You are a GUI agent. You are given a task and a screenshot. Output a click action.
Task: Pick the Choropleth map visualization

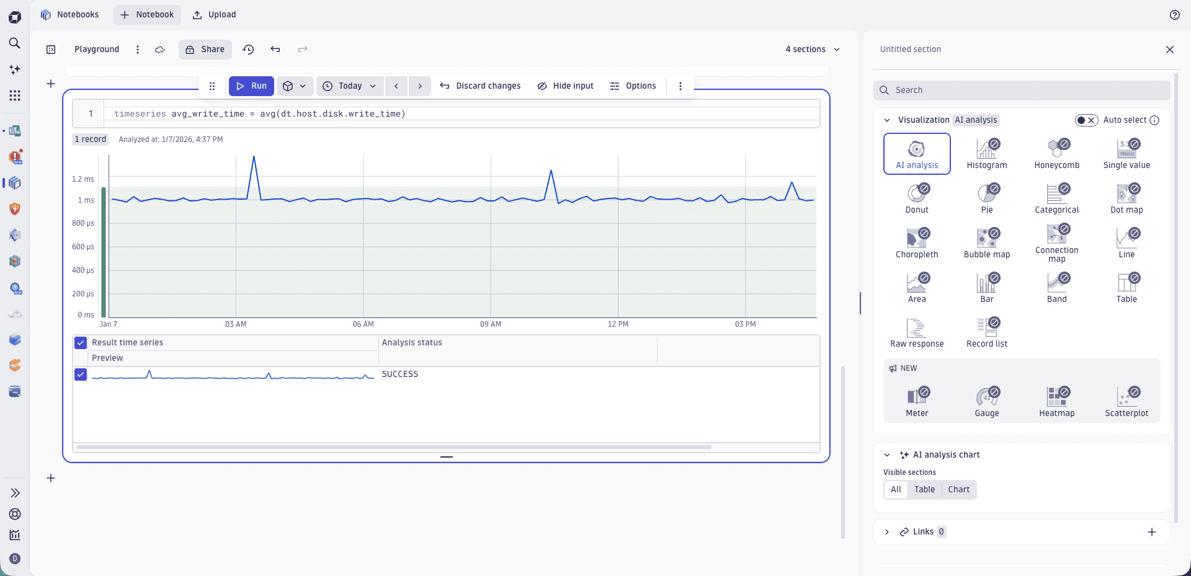click(917, 242)
